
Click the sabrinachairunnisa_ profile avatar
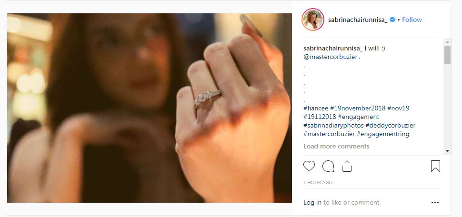313,20
